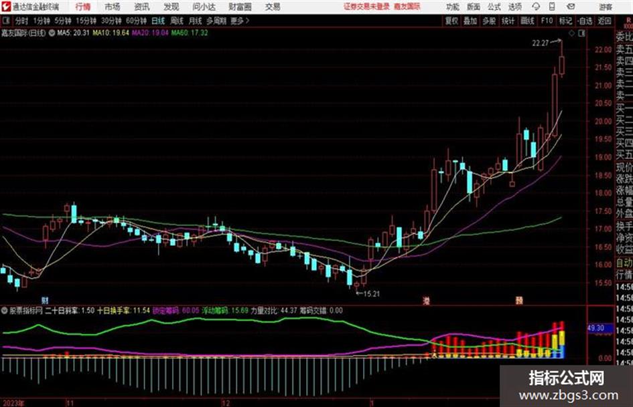This screenshot has height=407, width=633.
Task: Click the 浮动筹码: 15.69 indicator value
Action: (225, 311)
